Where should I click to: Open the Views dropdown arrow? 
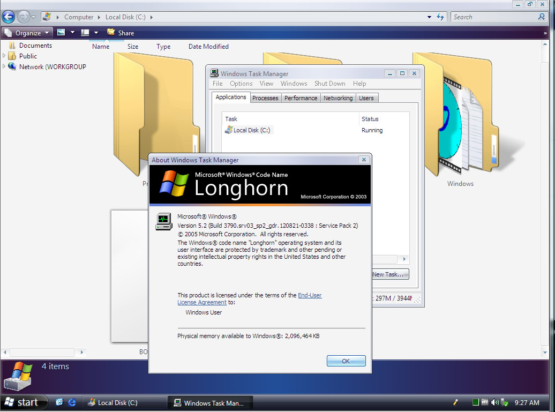point(72,33)
